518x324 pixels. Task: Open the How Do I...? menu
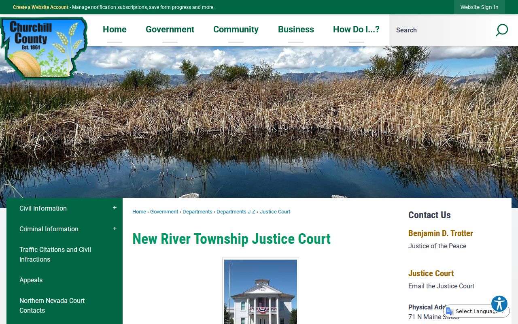tap(356, 30)
